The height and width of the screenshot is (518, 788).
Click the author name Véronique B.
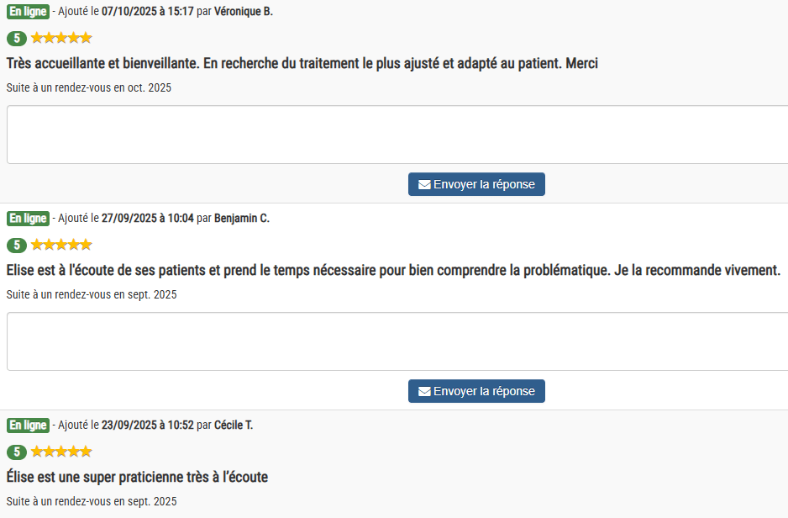click(x=244, y=12)
